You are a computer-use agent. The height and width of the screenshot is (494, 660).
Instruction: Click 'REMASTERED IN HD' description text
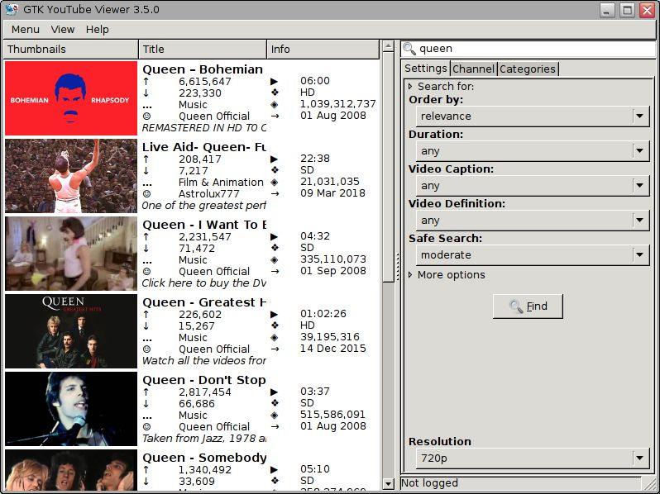[x=204, y=128]
